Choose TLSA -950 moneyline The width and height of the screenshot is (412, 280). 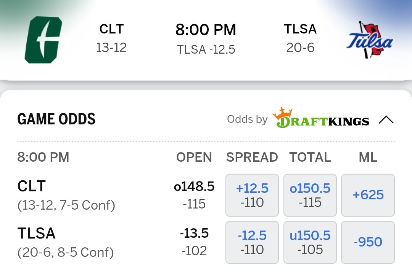pos(368,242)
